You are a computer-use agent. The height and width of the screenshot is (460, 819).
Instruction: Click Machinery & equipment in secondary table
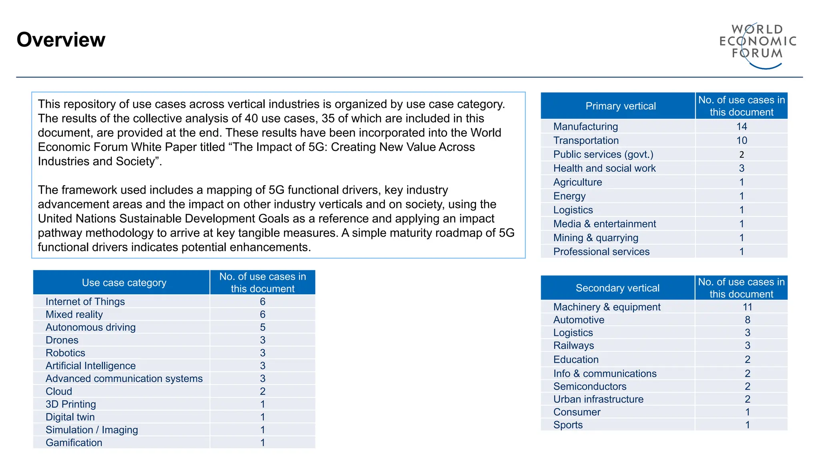(x=607, y=307)
